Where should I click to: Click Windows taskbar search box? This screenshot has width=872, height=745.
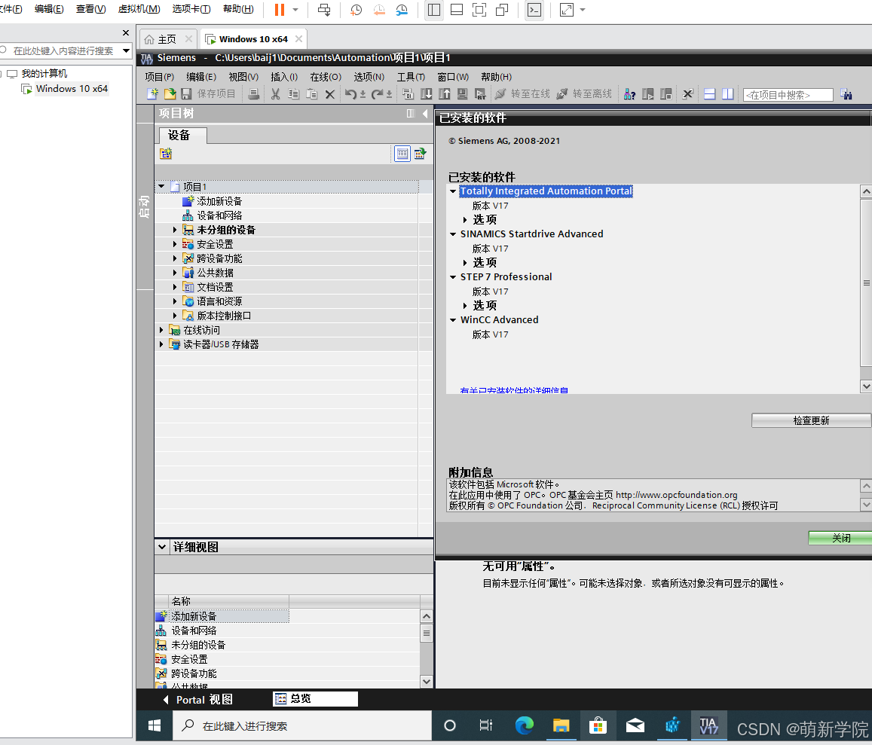coord(302,725)
